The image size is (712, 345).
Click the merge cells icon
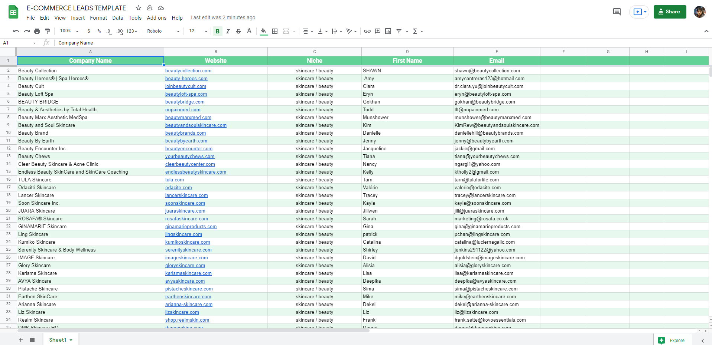coord(286,31)
